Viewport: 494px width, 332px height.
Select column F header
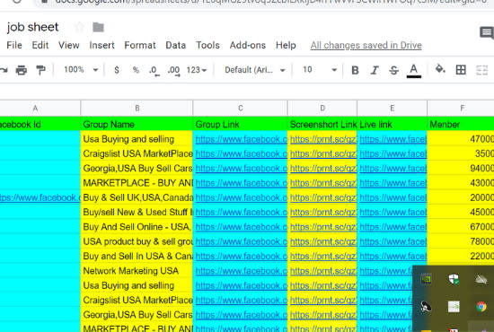(462, 109)
